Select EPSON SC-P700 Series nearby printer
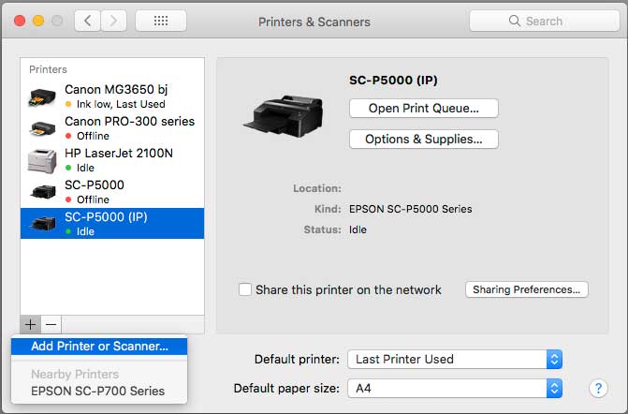 click(x=97, y=391)
